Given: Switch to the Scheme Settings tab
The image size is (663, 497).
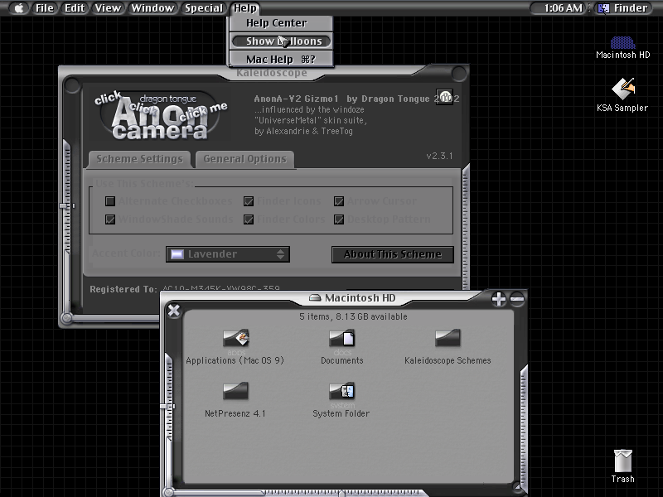Looking at the screenshot, I should coord(139,159).
